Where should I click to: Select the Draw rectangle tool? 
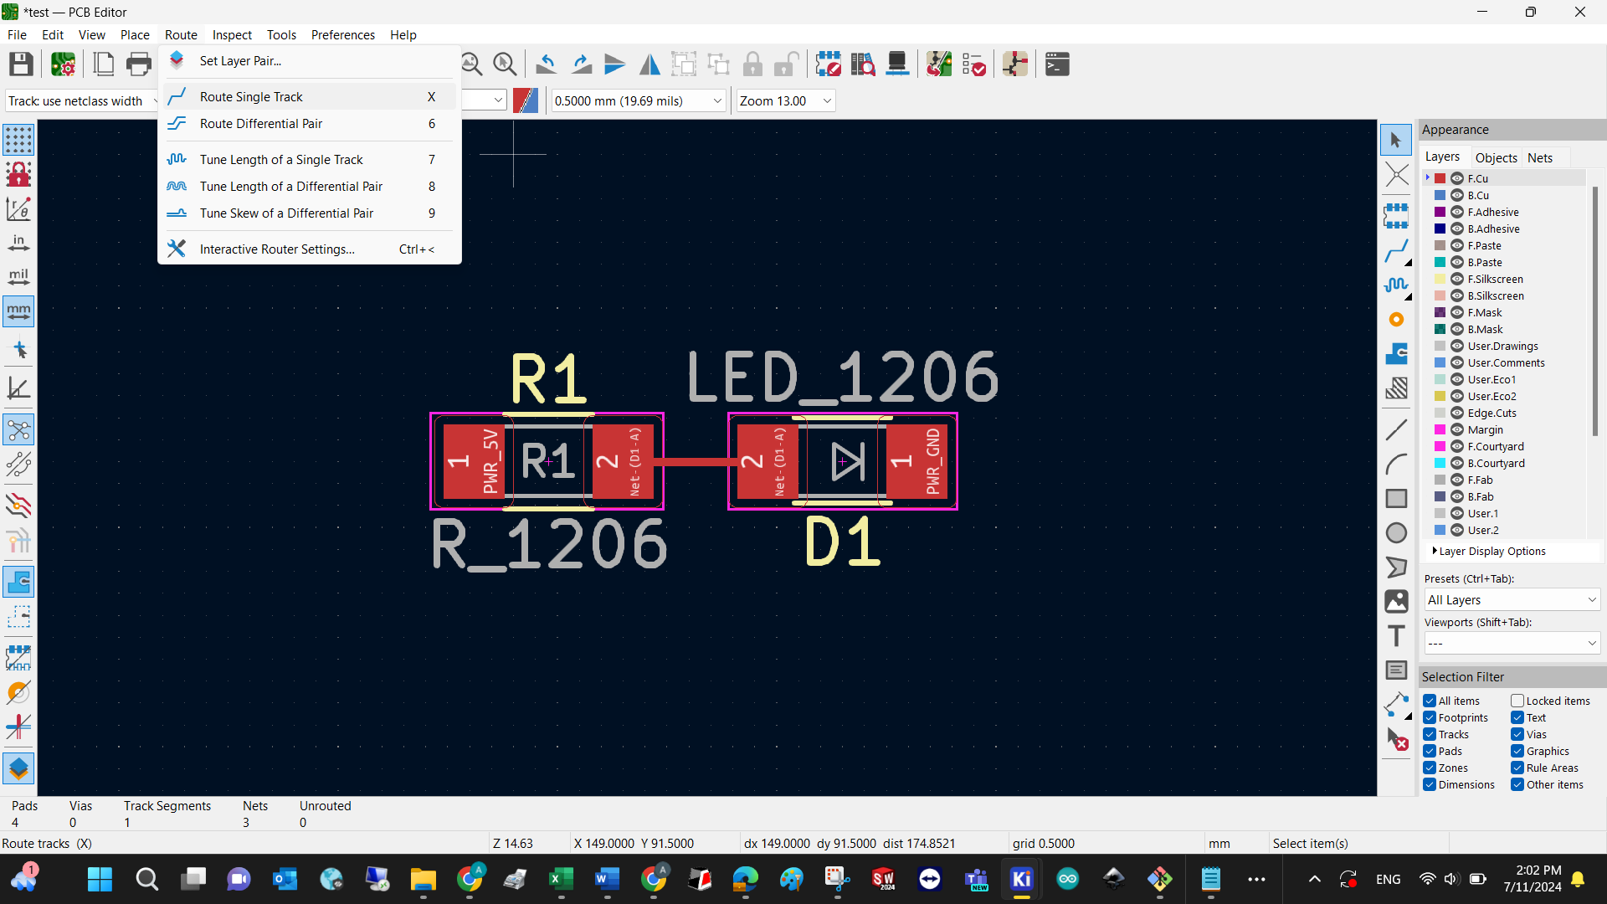(1395, 499)
